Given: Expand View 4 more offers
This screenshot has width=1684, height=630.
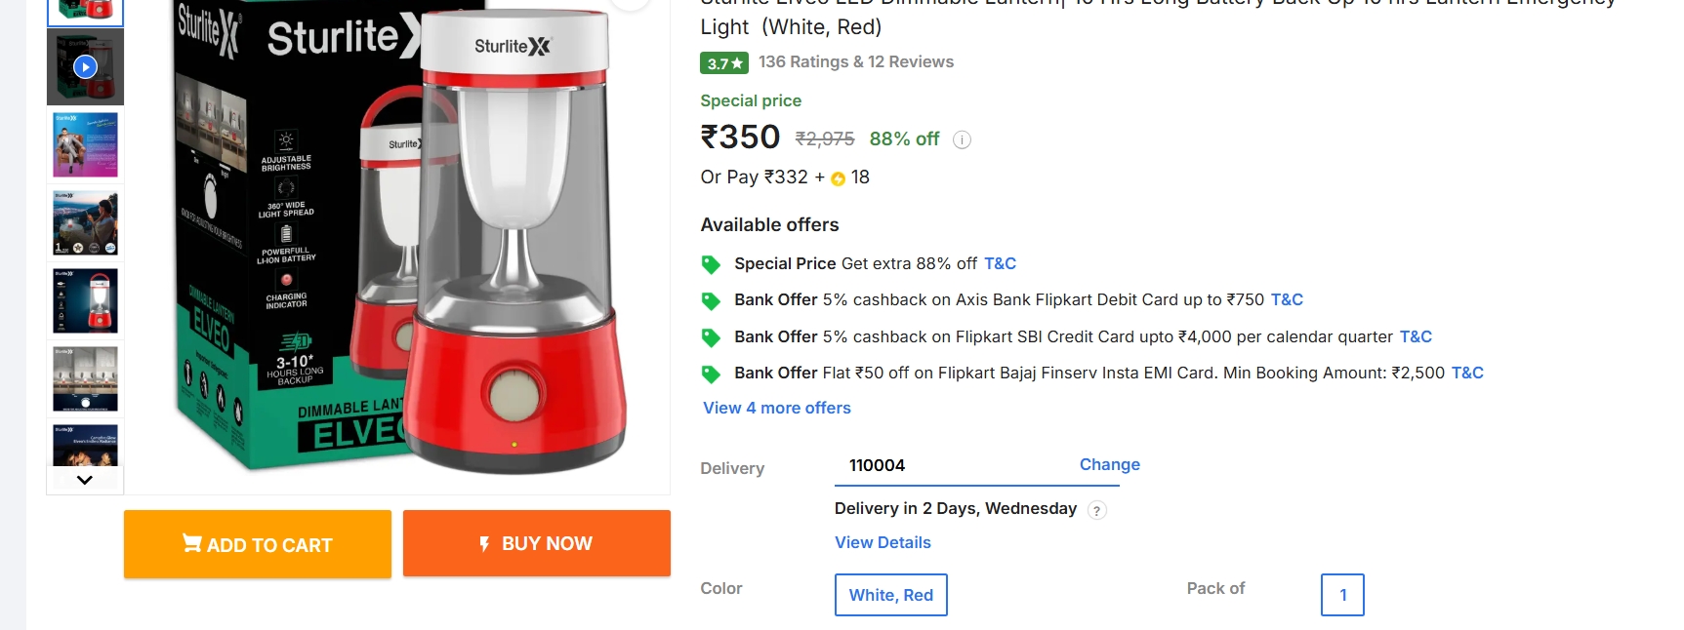Looking at the screenshot, I should coord(776,408).
